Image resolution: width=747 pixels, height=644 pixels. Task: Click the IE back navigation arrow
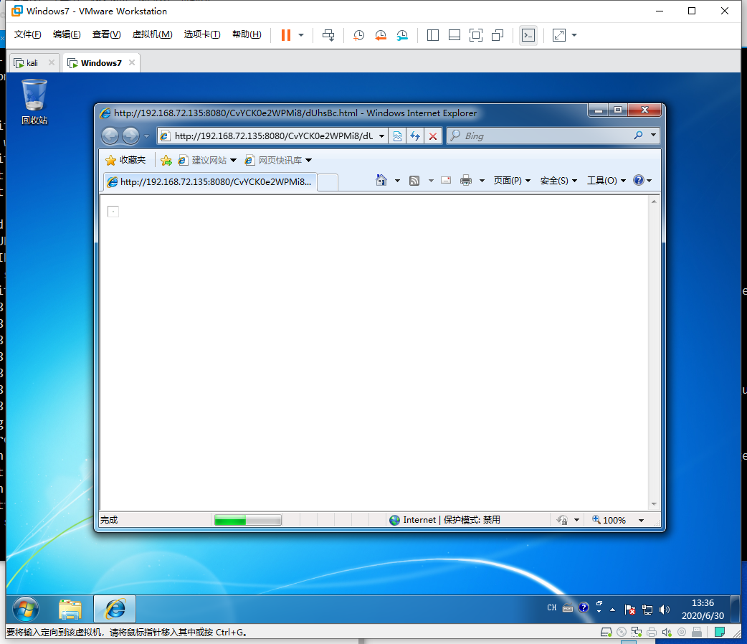click(x=110, y=136)
